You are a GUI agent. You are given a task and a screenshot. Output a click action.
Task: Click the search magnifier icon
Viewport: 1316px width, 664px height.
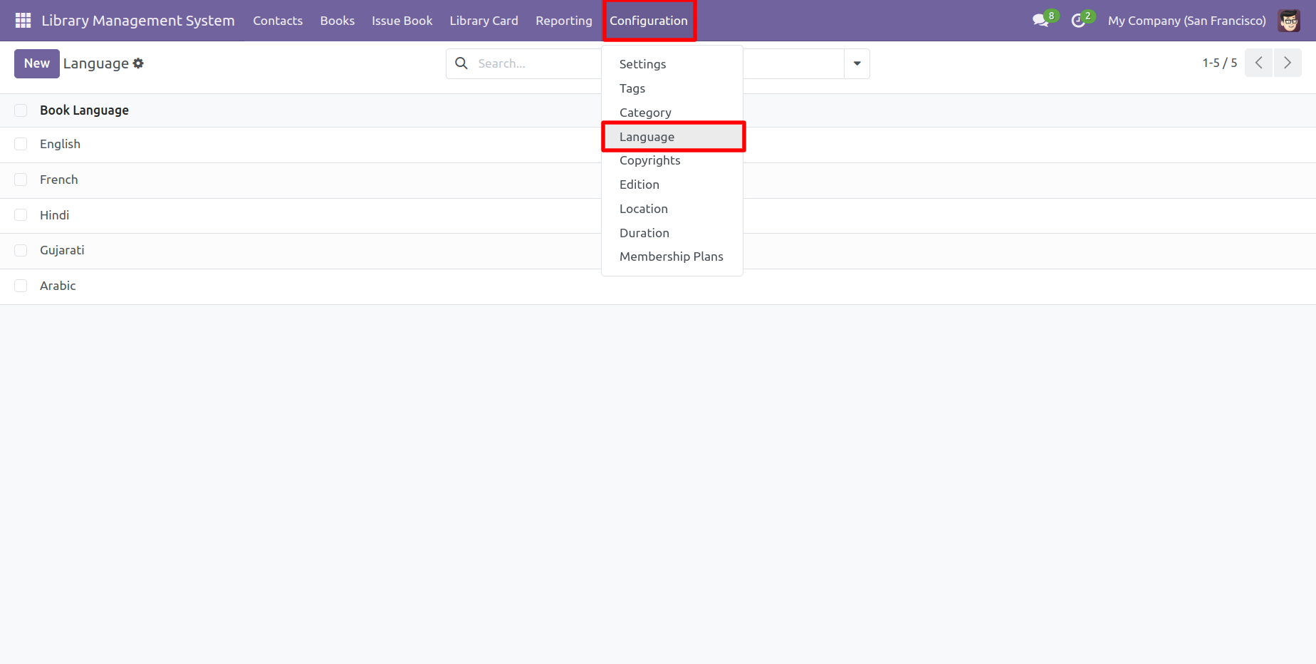click(461, 63)
